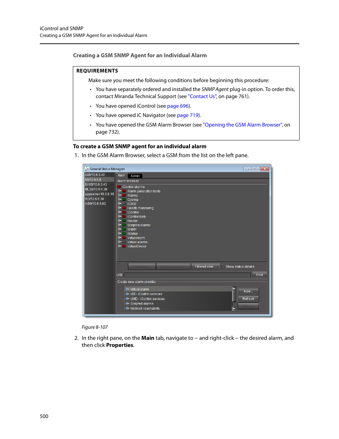
Task: Select GSM m3/10.6.6.30 in the list
Action: pos(99,199)
